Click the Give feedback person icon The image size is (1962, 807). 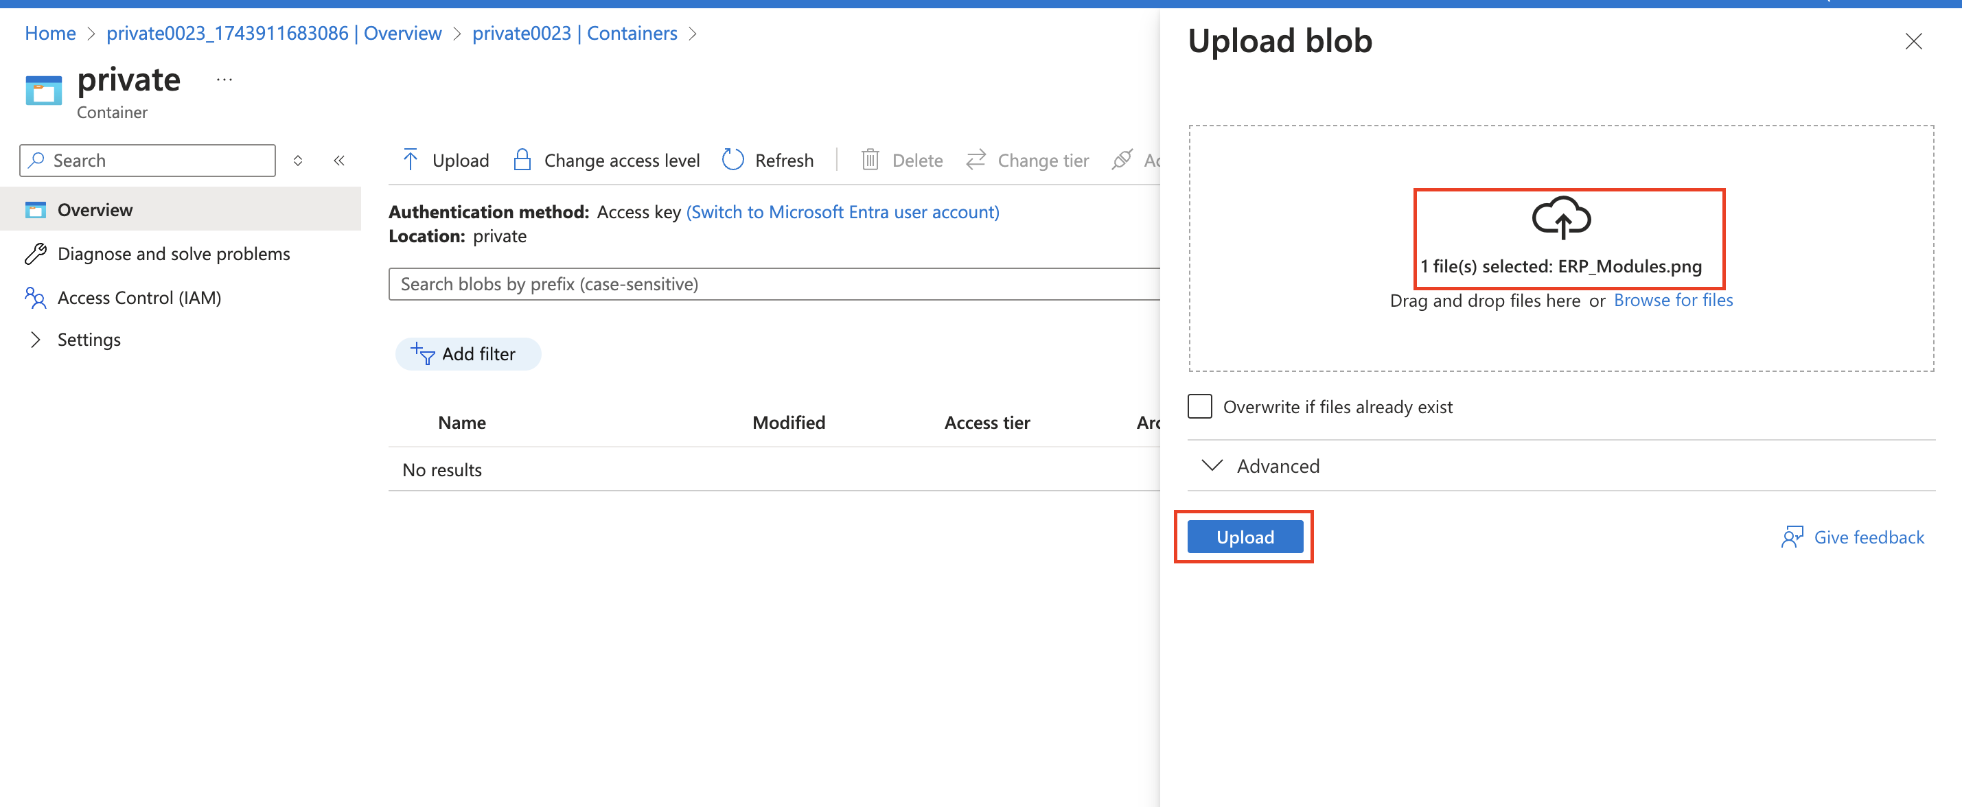point(1791,537)
